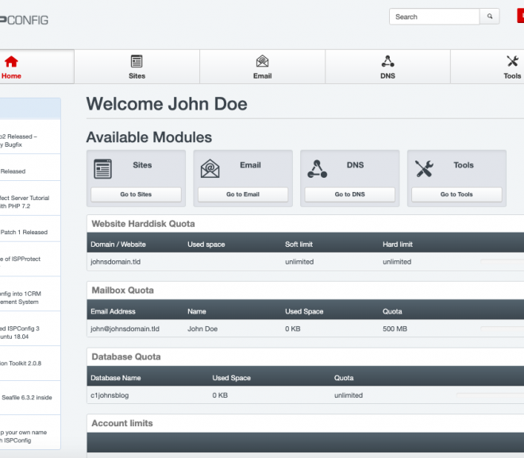Click the Go to Tools button
This screenshot has width=524, height=458.
pyautogui.click(x=457, y=194)
